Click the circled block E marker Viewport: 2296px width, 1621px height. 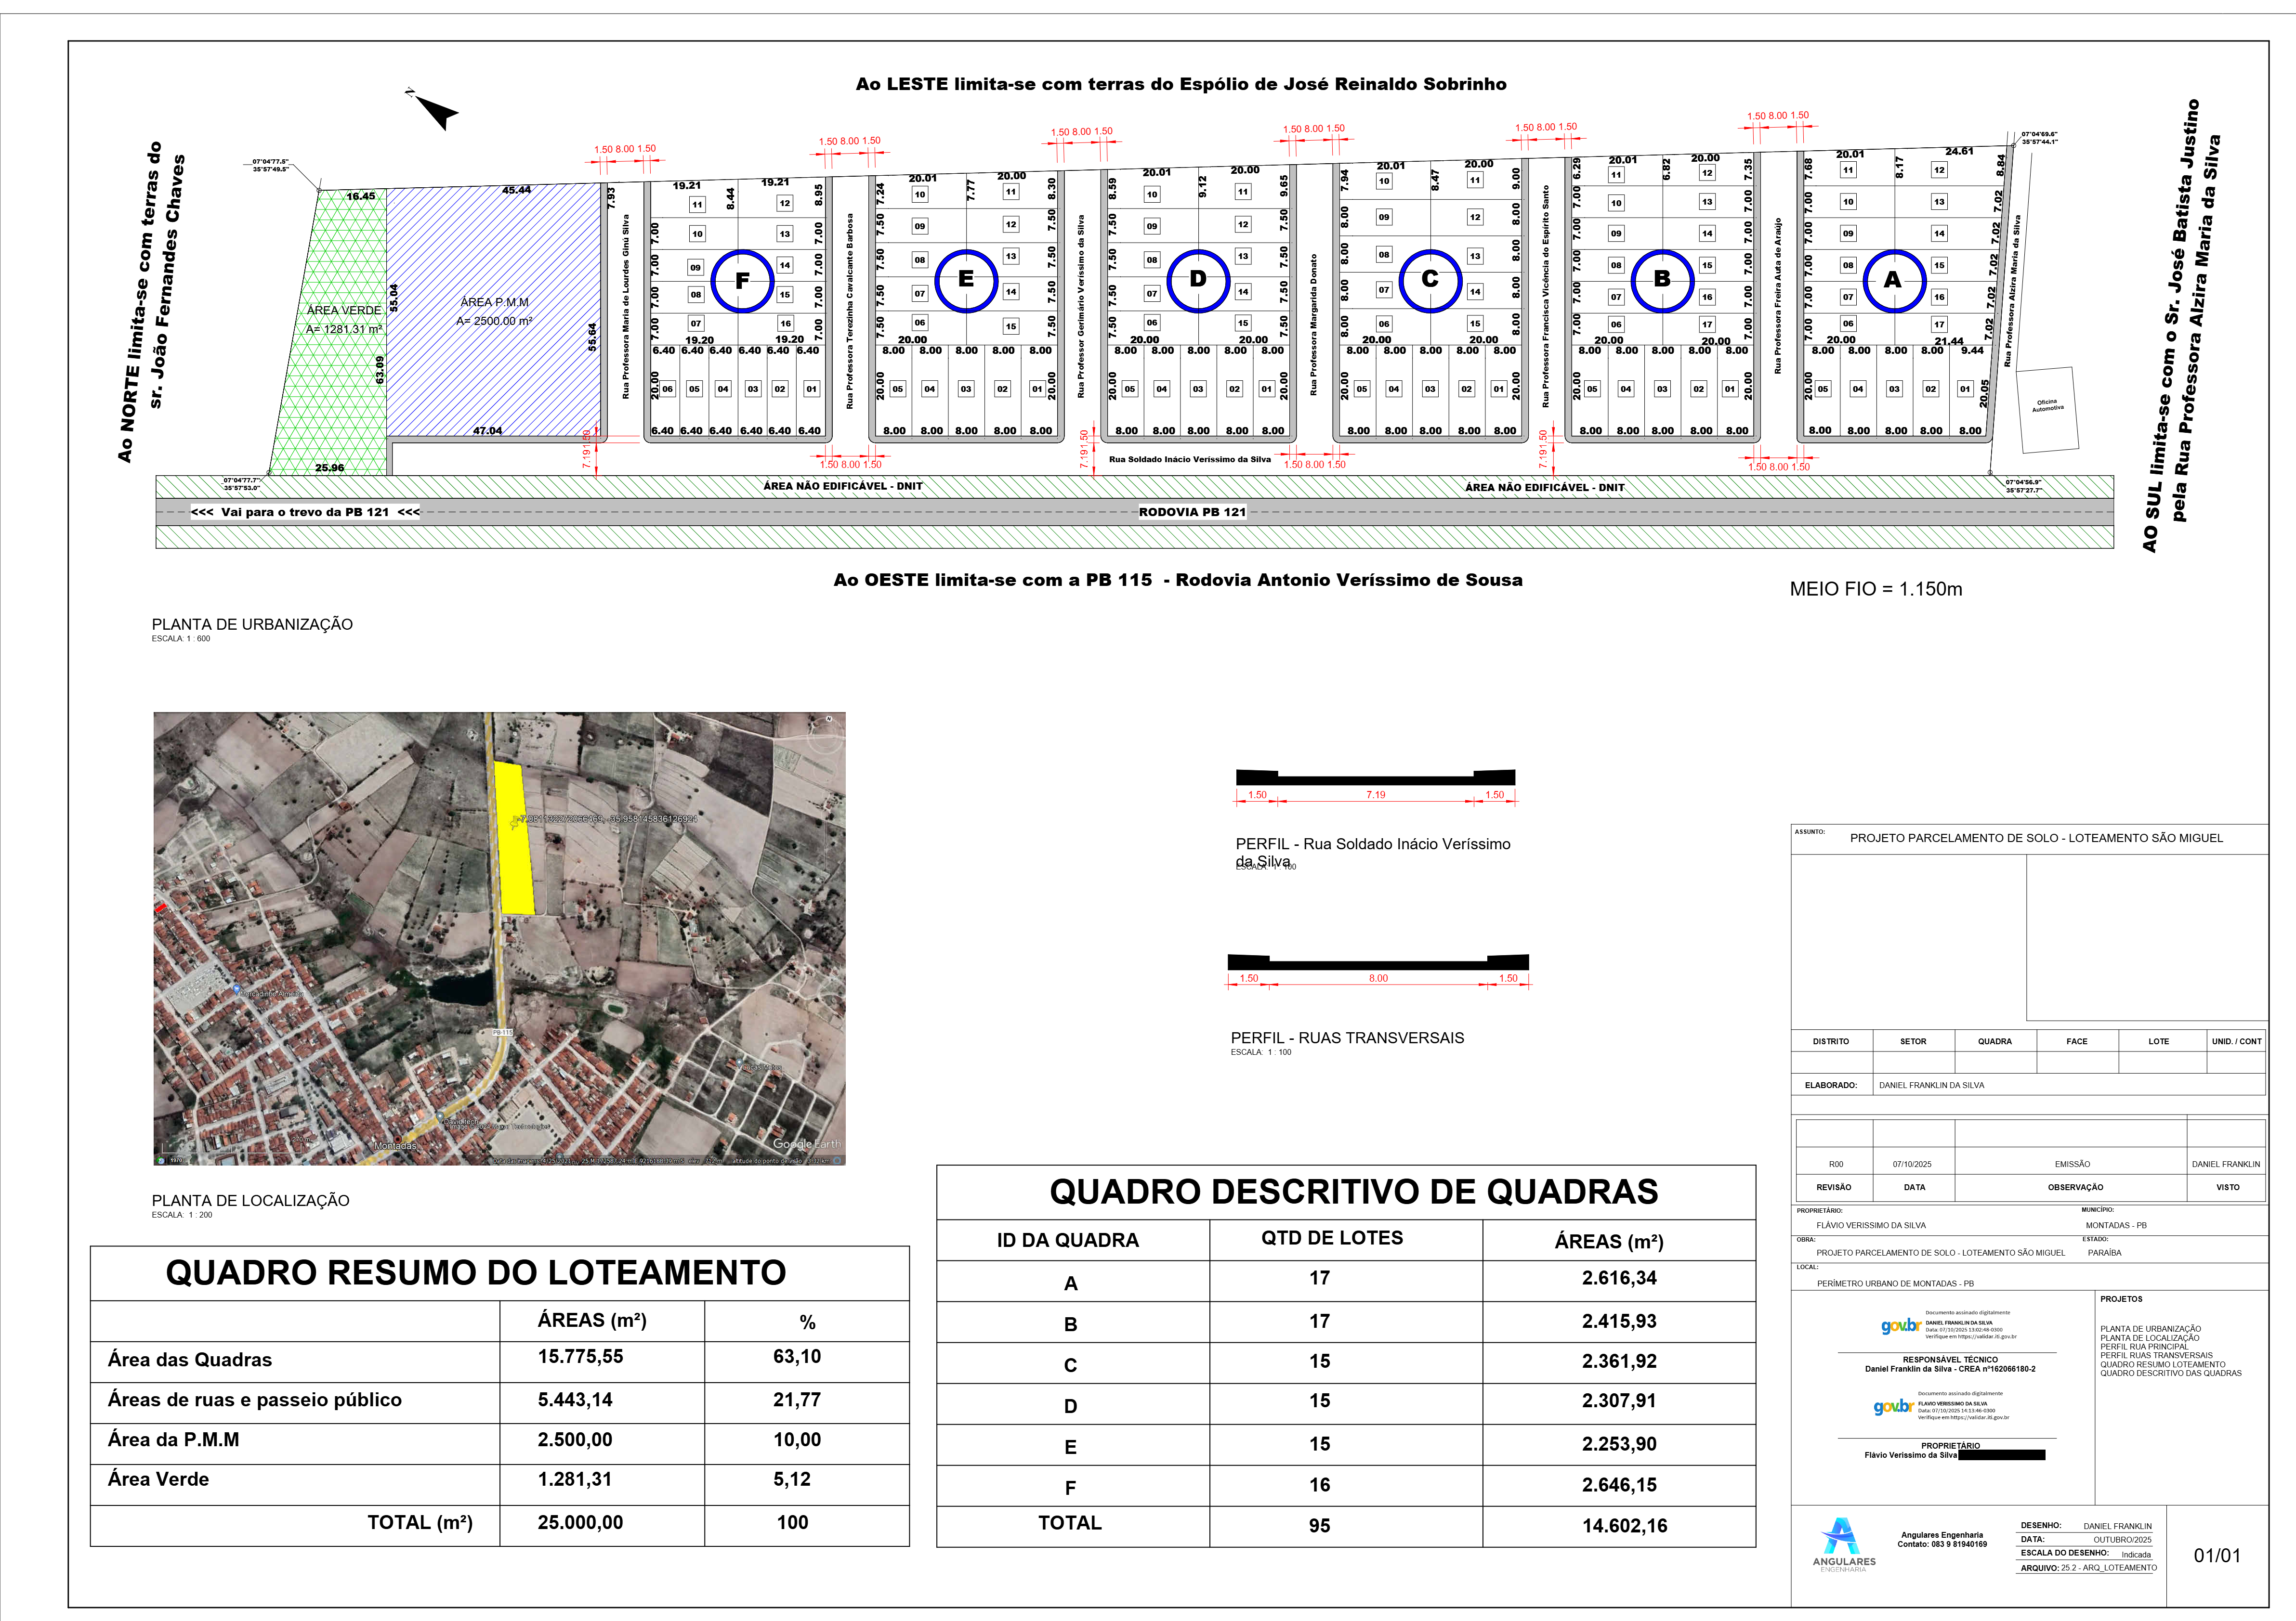click(x=966, y=280)
